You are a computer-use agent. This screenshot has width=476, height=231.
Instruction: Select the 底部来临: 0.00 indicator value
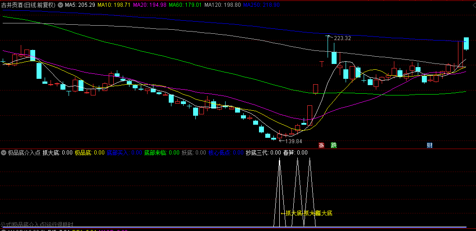pyautogui.click(x=162, y=153)
